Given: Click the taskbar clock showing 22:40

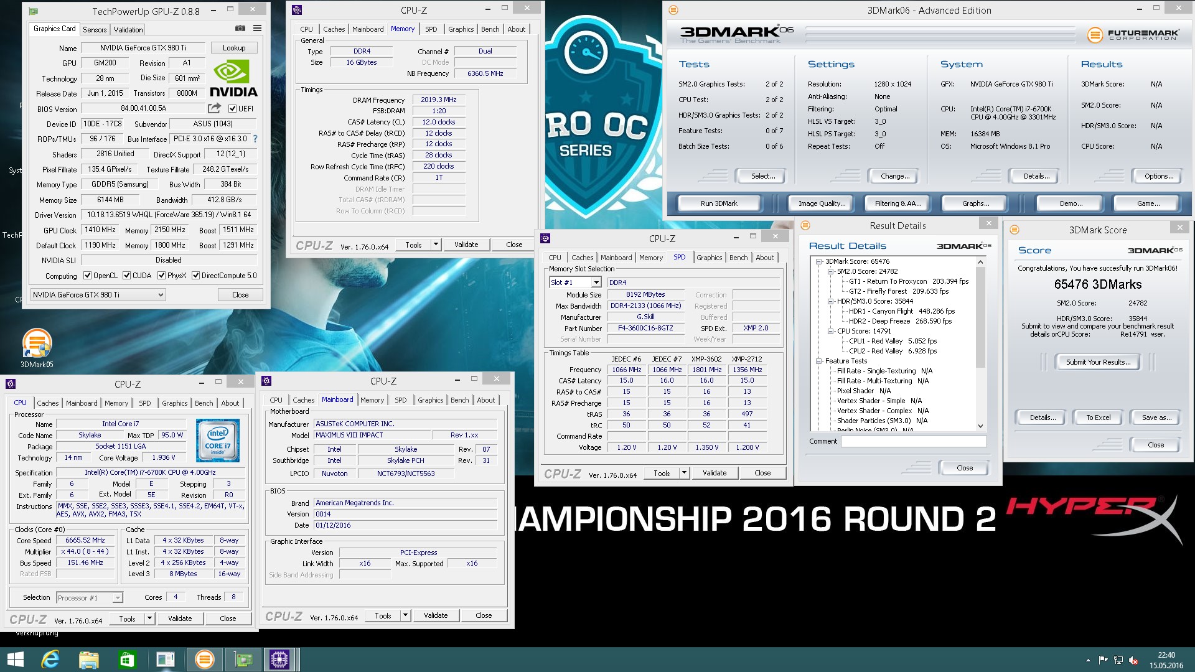Looking at the screenshot, I should tap(1166, 660).
